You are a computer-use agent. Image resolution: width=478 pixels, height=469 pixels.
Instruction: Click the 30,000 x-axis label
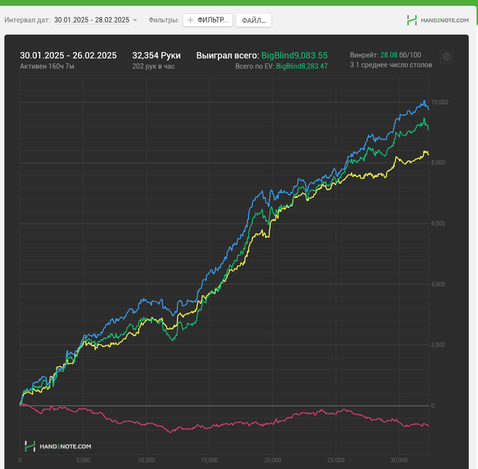[x=399, y=460]
